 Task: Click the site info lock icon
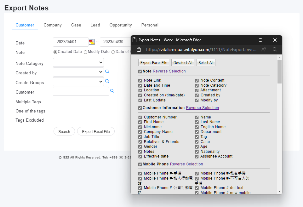[x=139, y=49]
